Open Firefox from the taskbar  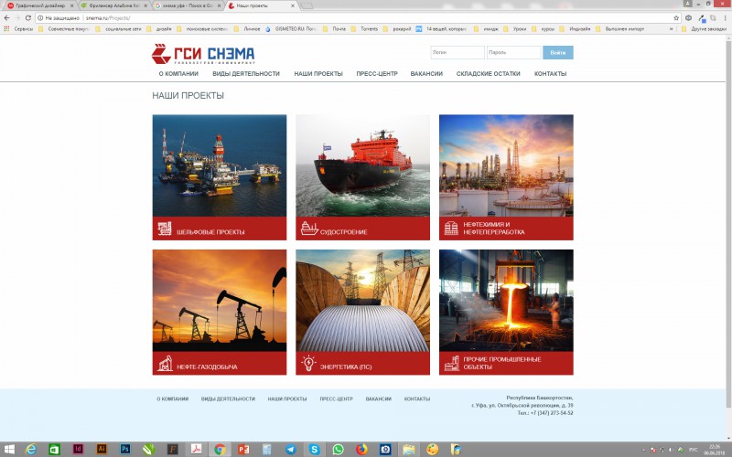click(x=361, y=450)
